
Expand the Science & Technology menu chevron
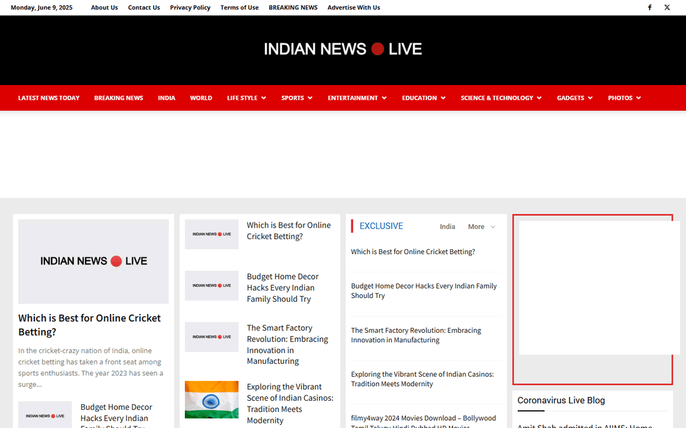pyautogui.click(x=539, y=98)
